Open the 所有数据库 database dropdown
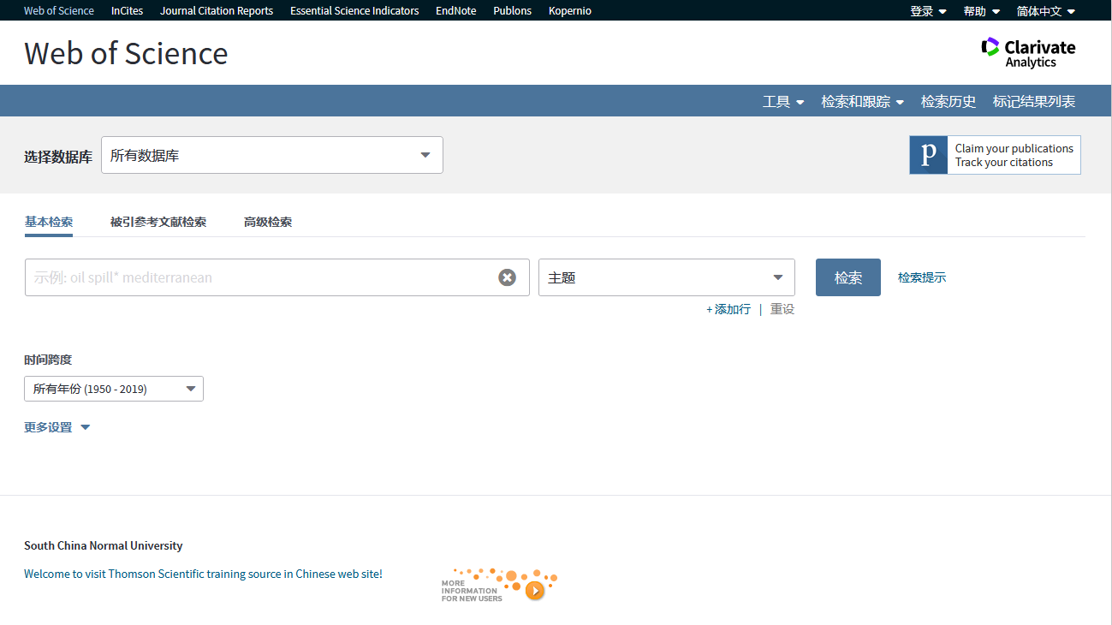This screenshot has height=625, width=1112. [272, 155]
